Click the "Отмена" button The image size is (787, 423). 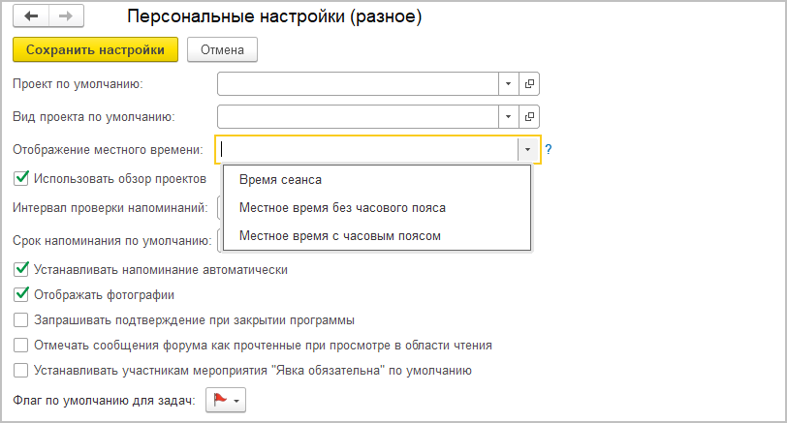[x=222, y=49]
